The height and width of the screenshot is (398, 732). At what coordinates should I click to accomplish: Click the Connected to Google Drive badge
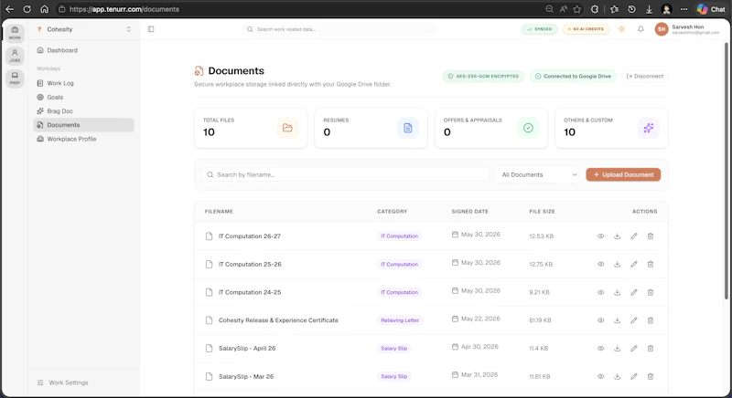(573, 76)
